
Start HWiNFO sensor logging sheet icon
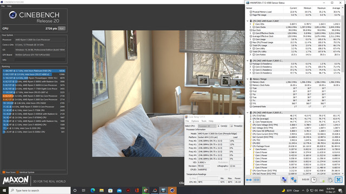(322, 179)
